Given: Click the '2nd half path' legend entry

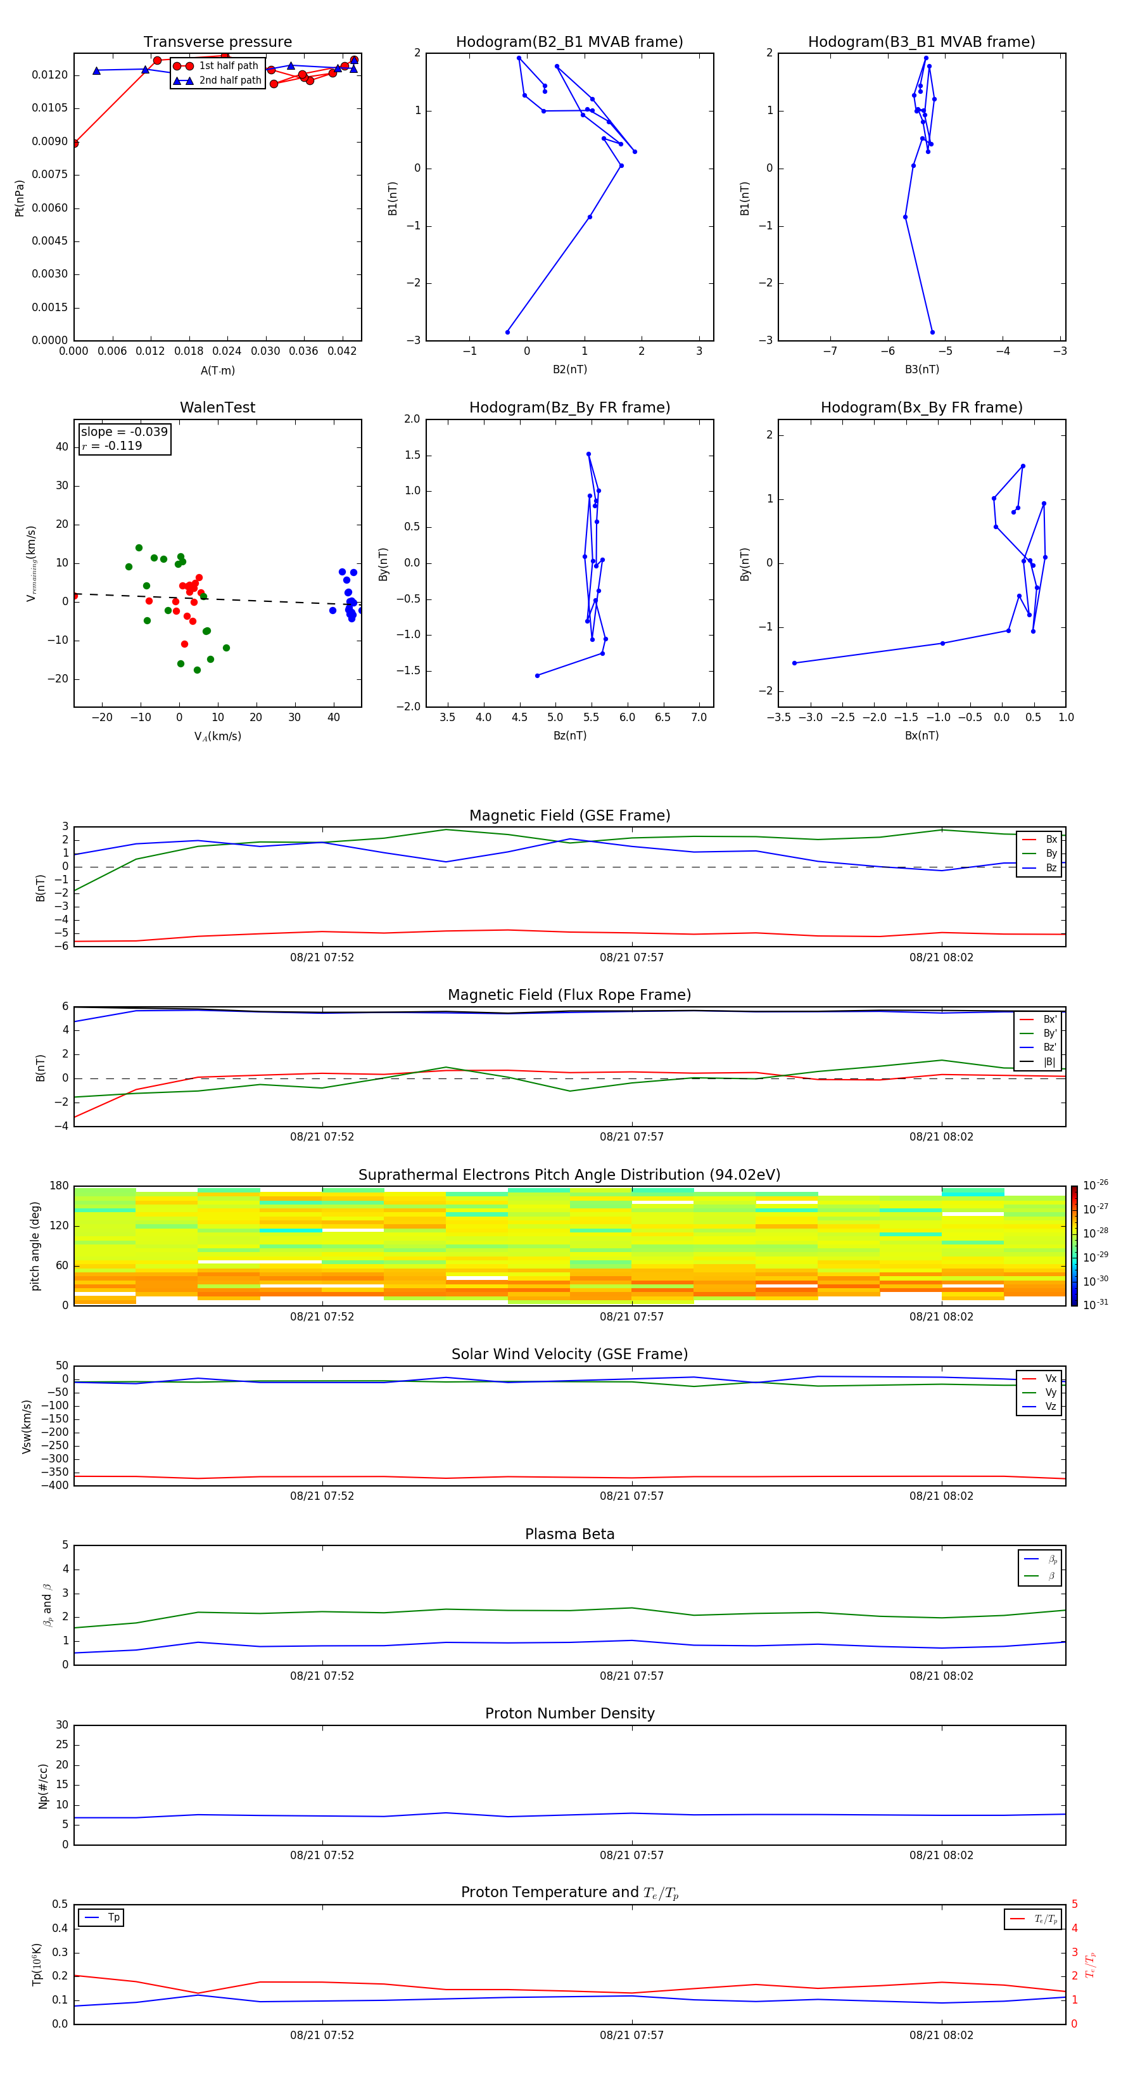Looking at the screenshot, I should (x=217, y=80).
